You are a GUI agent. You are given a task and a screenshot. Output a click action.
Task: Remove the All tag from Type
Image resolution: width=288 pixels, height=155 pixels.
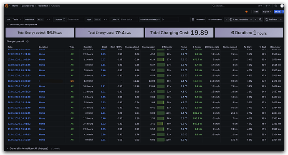[x=99, y=20]
